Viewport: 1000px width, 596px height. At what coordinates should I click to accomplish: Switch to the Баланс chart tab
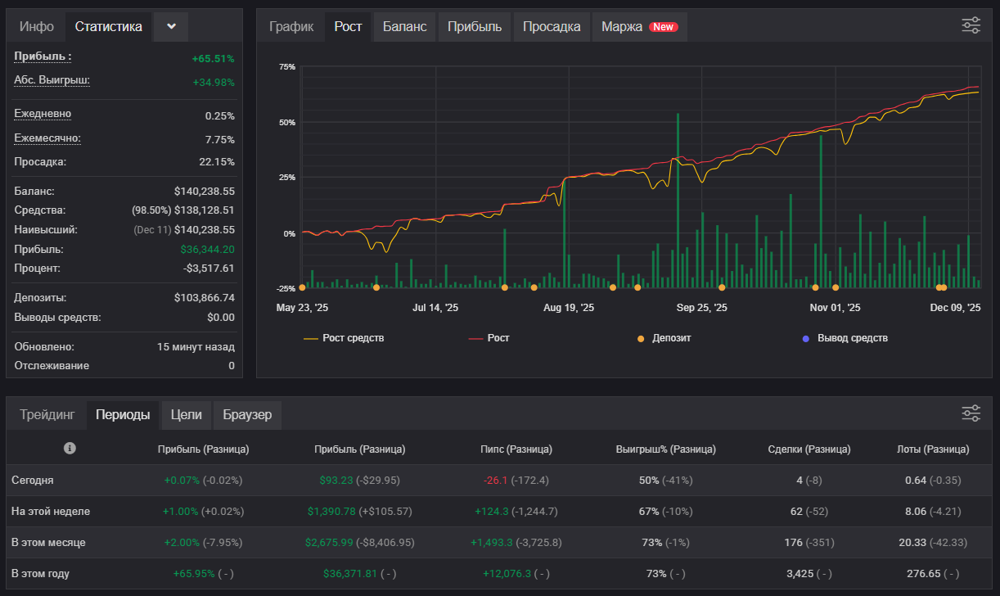coord(405,26)
